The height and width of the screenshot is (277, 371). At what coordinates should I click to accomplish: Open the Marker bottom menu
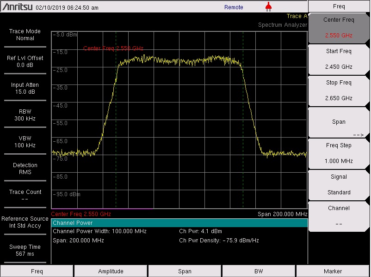(x=333, y=271)
